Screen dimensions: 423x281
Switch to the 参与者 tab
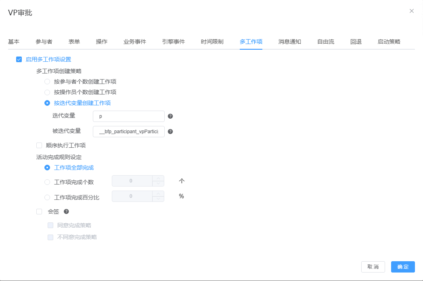(44, 42)
